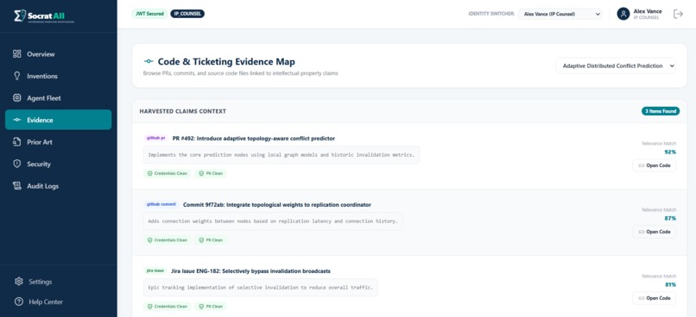Click Credentials Clean shield icon on PR #492
696x317 pixels.
coord(150,173)
